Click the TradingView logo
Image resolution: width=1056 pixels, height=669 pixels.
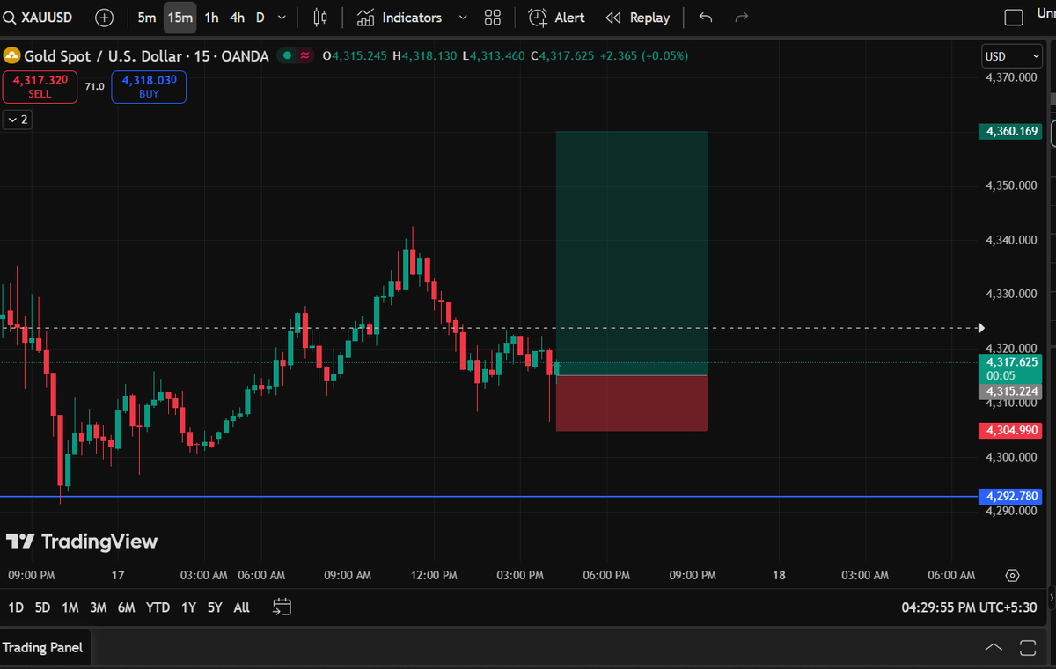click(x=82, y=542)
